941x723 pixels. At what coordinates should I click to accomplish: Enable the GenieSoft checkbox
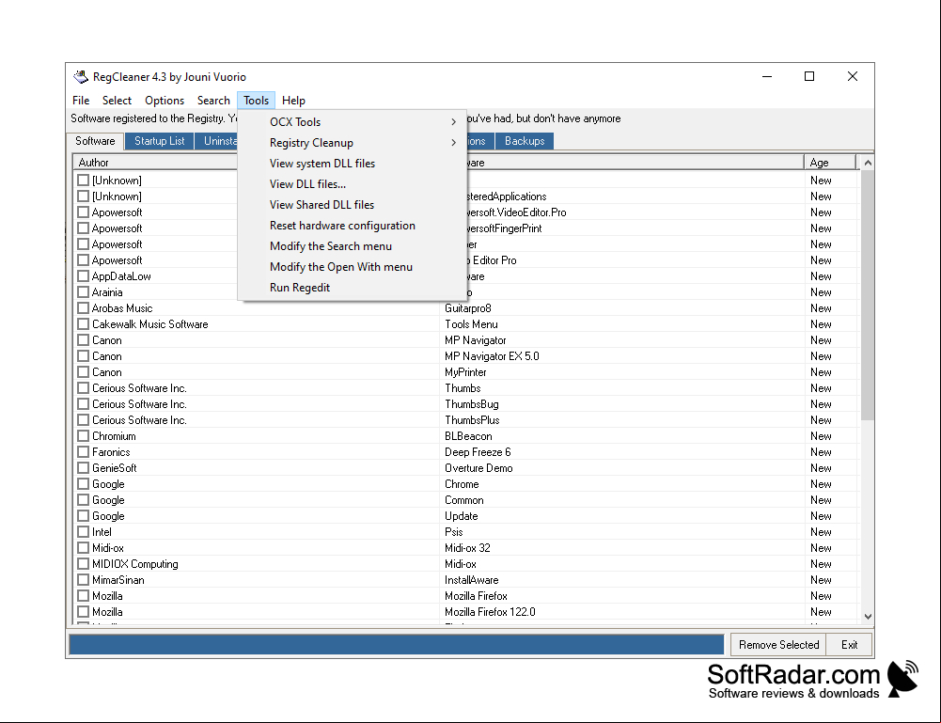(x=84, y=468)
